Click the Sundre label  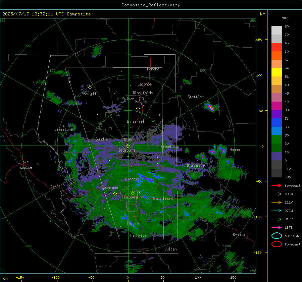102,139
